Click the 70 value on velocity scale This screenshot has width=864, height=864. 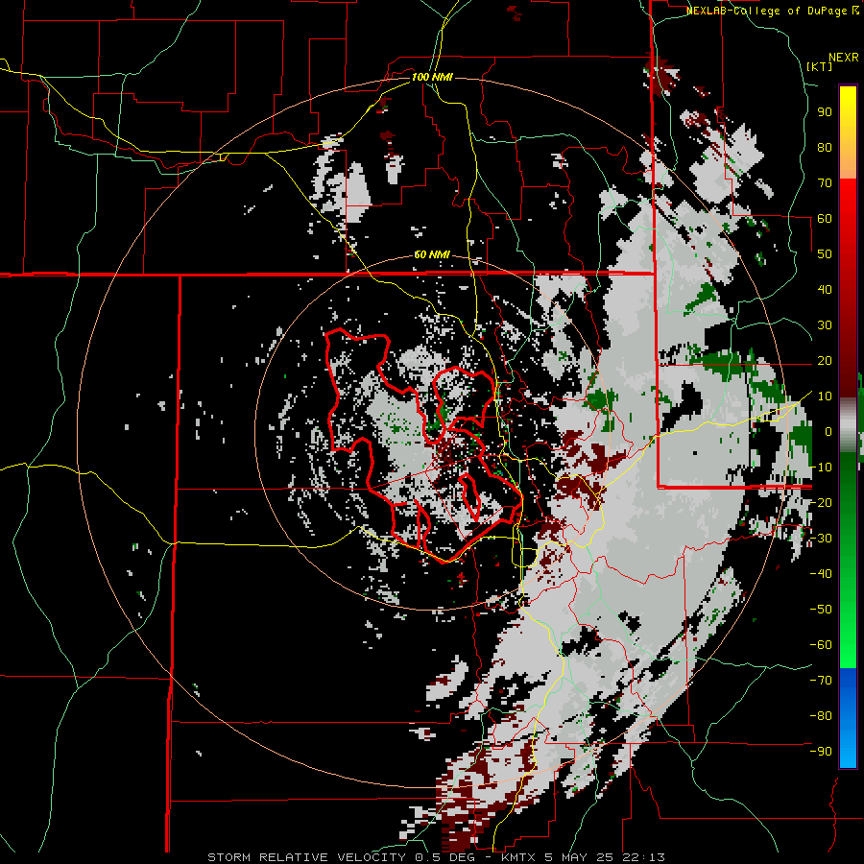(825, 183)
